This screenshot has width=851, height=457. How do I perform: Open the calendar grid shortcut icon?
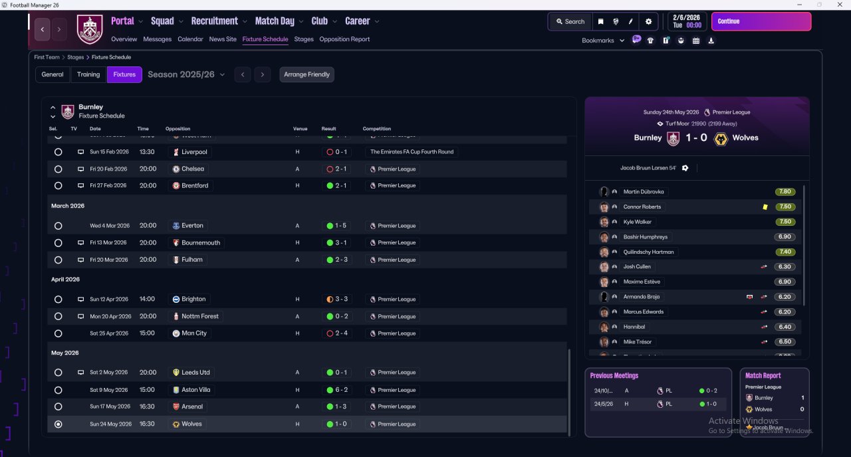(696, 41)
